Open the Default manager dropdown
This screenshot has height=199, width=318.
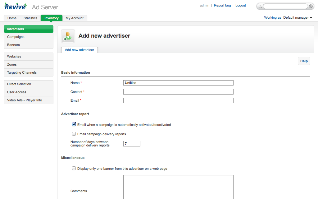coord(297,17)
